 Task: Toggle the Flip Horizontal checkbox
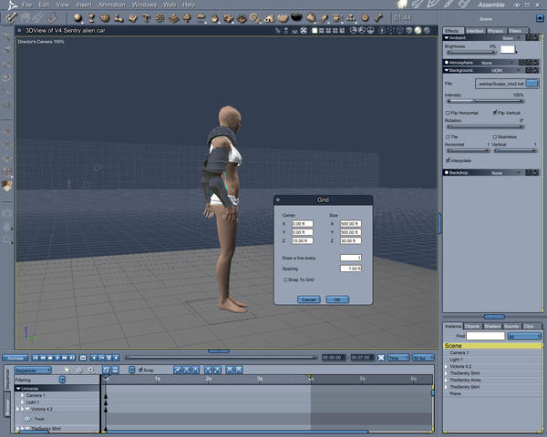(x=446, y=113)
